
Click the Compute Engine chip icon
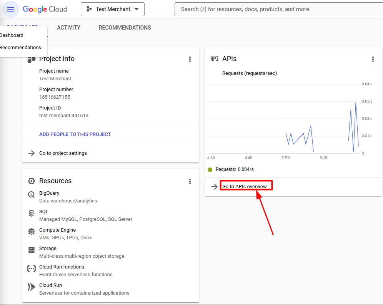pos(32,231)
